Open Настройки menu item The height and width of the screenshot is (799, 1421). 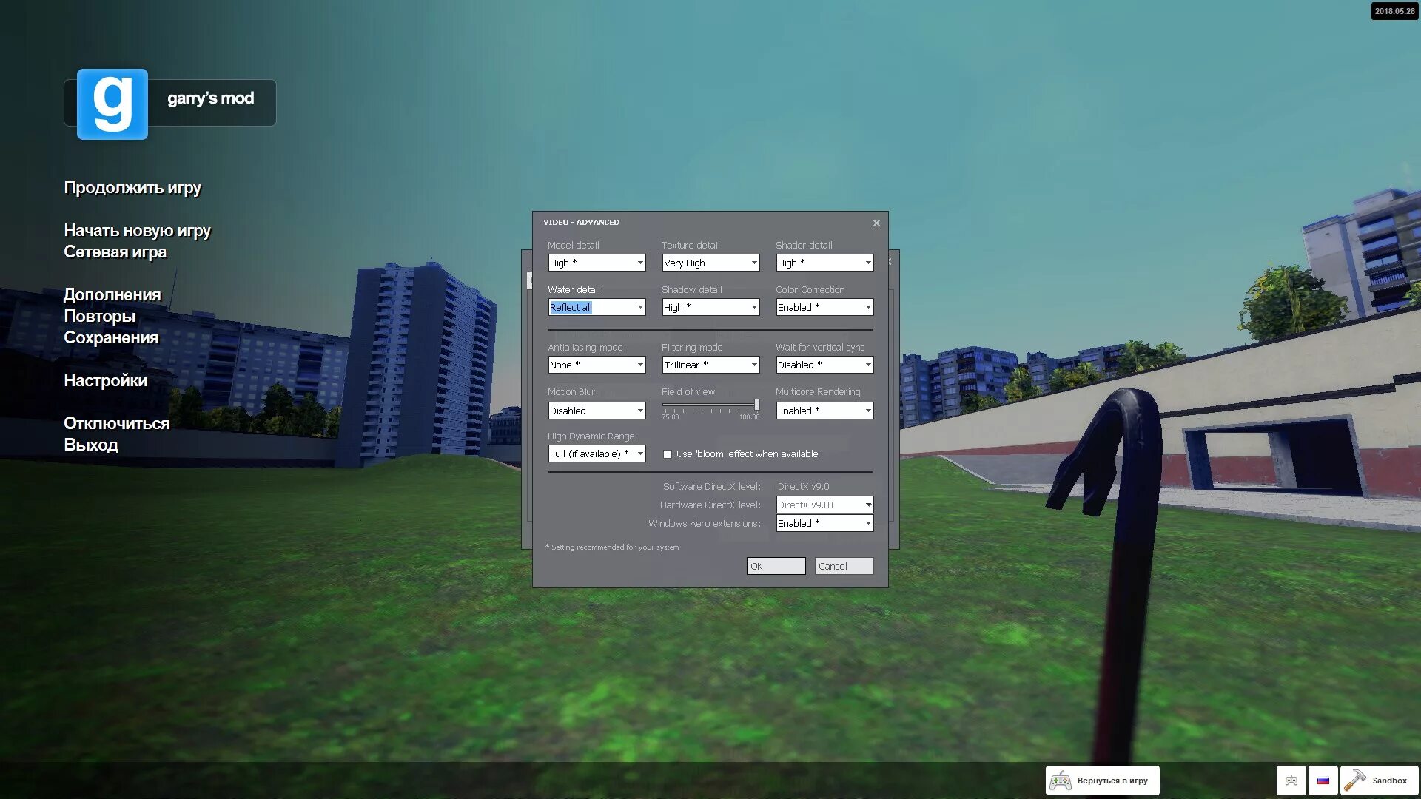[x=107, y=380]
